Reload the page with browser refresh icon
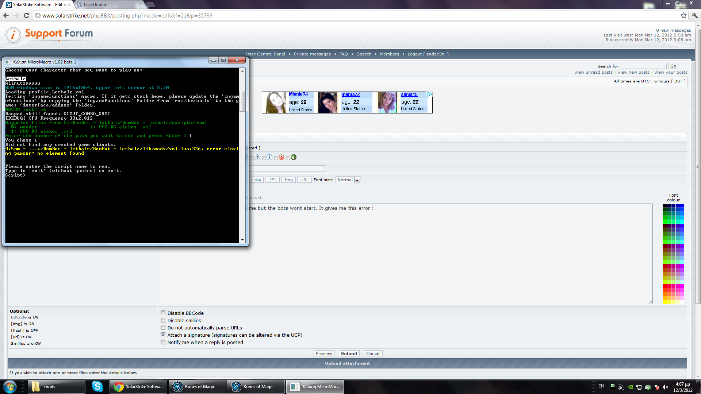 pyautogui.click(x=26, y=15)
